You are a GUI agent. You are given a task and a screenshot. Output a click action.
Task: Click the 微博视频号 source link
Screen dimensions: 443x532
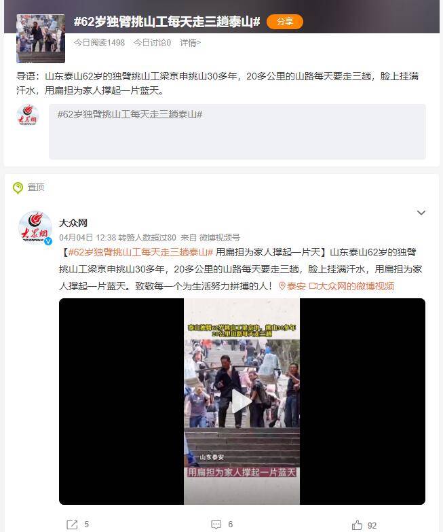coord(219,238)
